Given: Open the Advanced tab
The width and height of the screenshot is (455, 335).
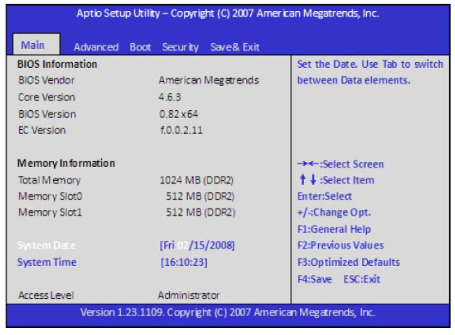Looking at the screenshot, I should coord(96,47).
